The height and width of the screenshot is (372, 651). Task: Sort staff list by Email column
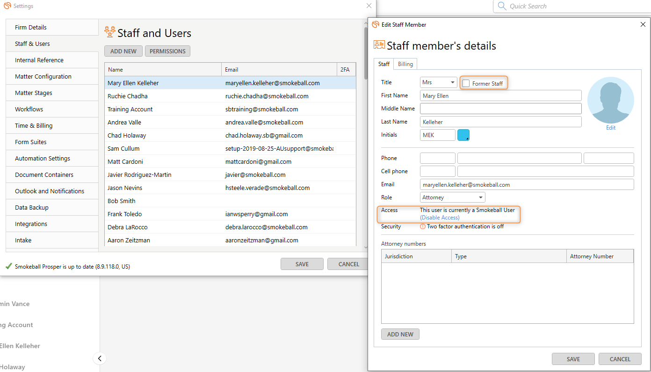coord(279,69)
